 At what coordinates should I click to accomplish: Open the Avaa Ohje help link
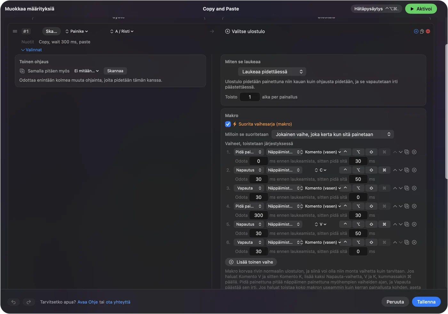[88, 302]
